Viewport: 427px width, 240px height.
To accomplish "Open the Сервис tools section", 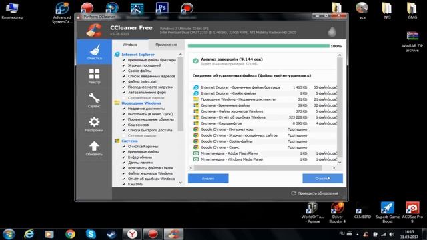I will pyautogui.click(x=94, y=100).
